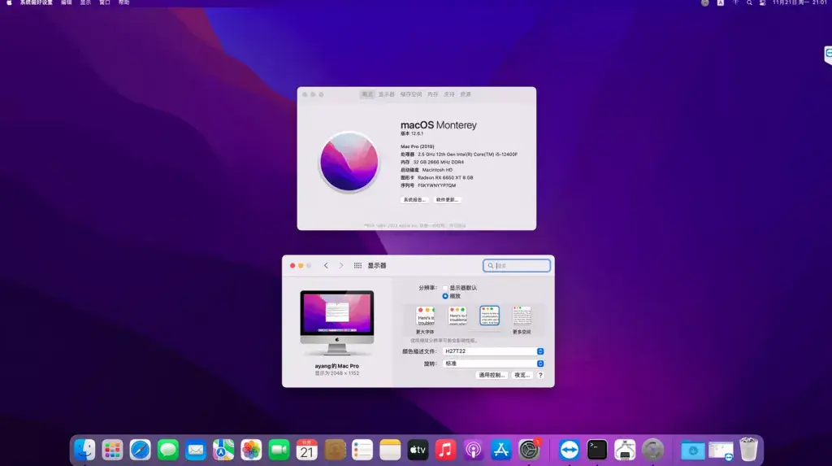Focus the search field in Displays window
The image size is (832, 466).
tap(516, 266)
